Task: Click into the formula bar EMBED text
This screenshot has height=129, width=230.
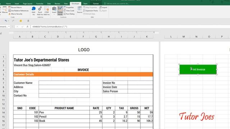Action: [50, 27]
